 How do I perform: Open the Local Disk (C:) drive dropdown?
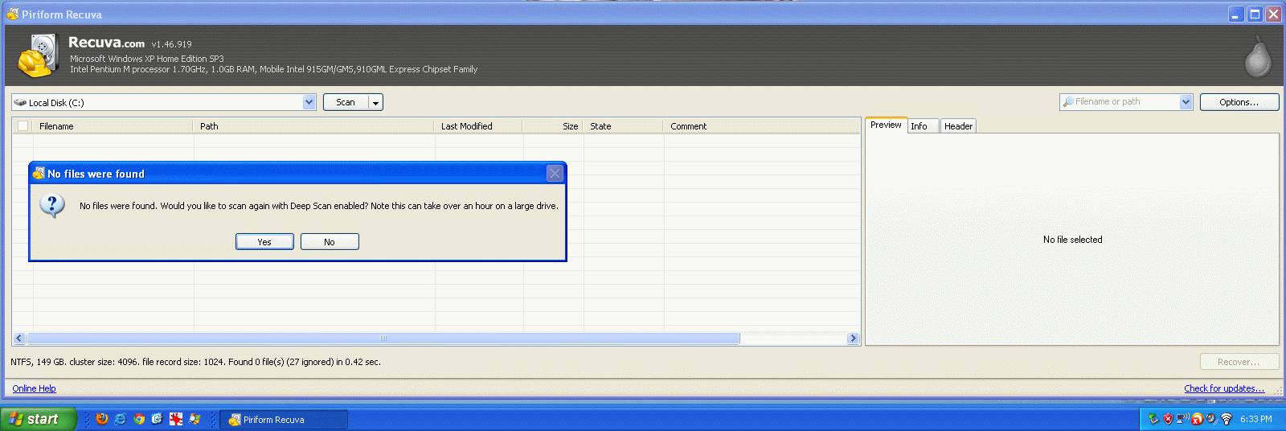309,102
